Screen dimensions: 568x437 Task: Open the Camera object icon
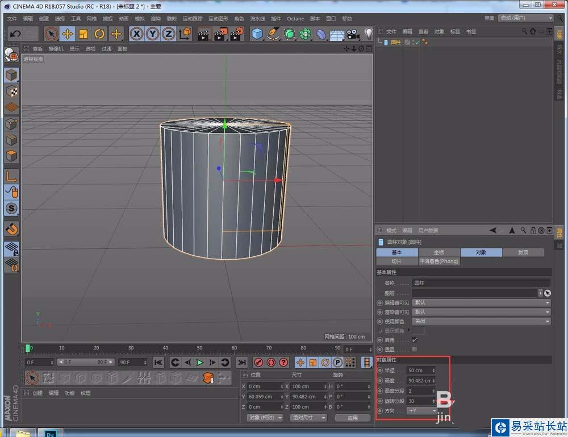[353, 34]
